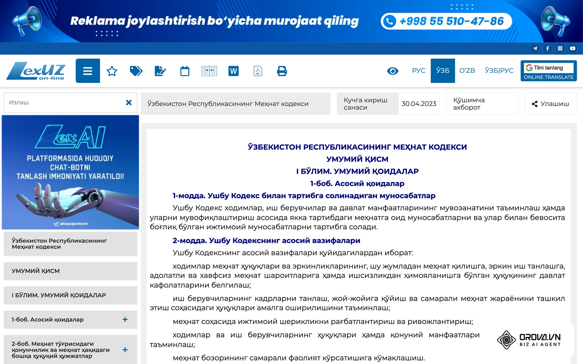Export the document to Word

click(234, 71)
